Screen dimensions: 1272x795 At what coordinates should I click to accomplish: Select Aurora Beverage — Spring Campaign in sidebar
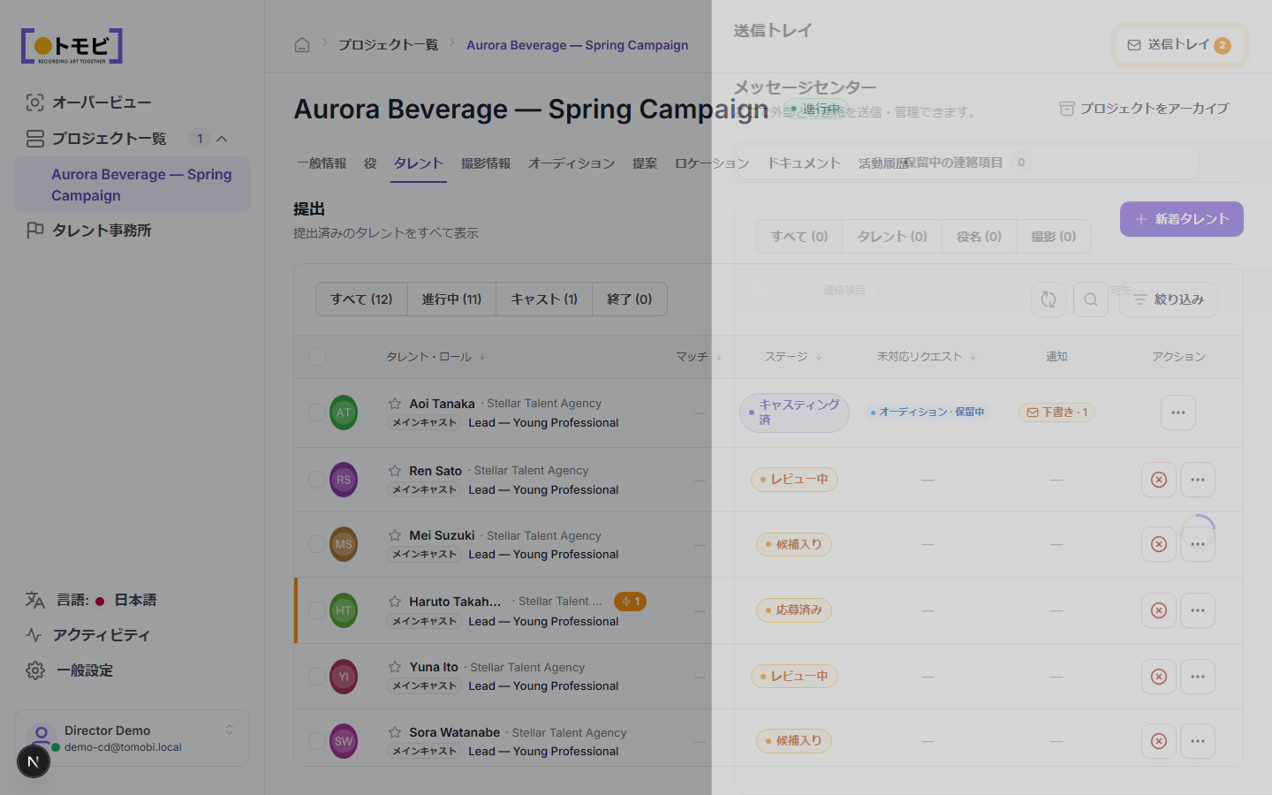(x=132, y=185)
